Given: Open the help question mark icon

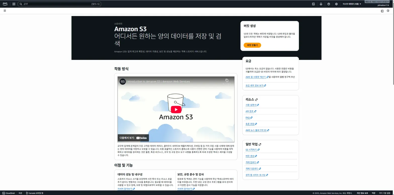Looking at the screenshot, I should click(x=329, y=4).
